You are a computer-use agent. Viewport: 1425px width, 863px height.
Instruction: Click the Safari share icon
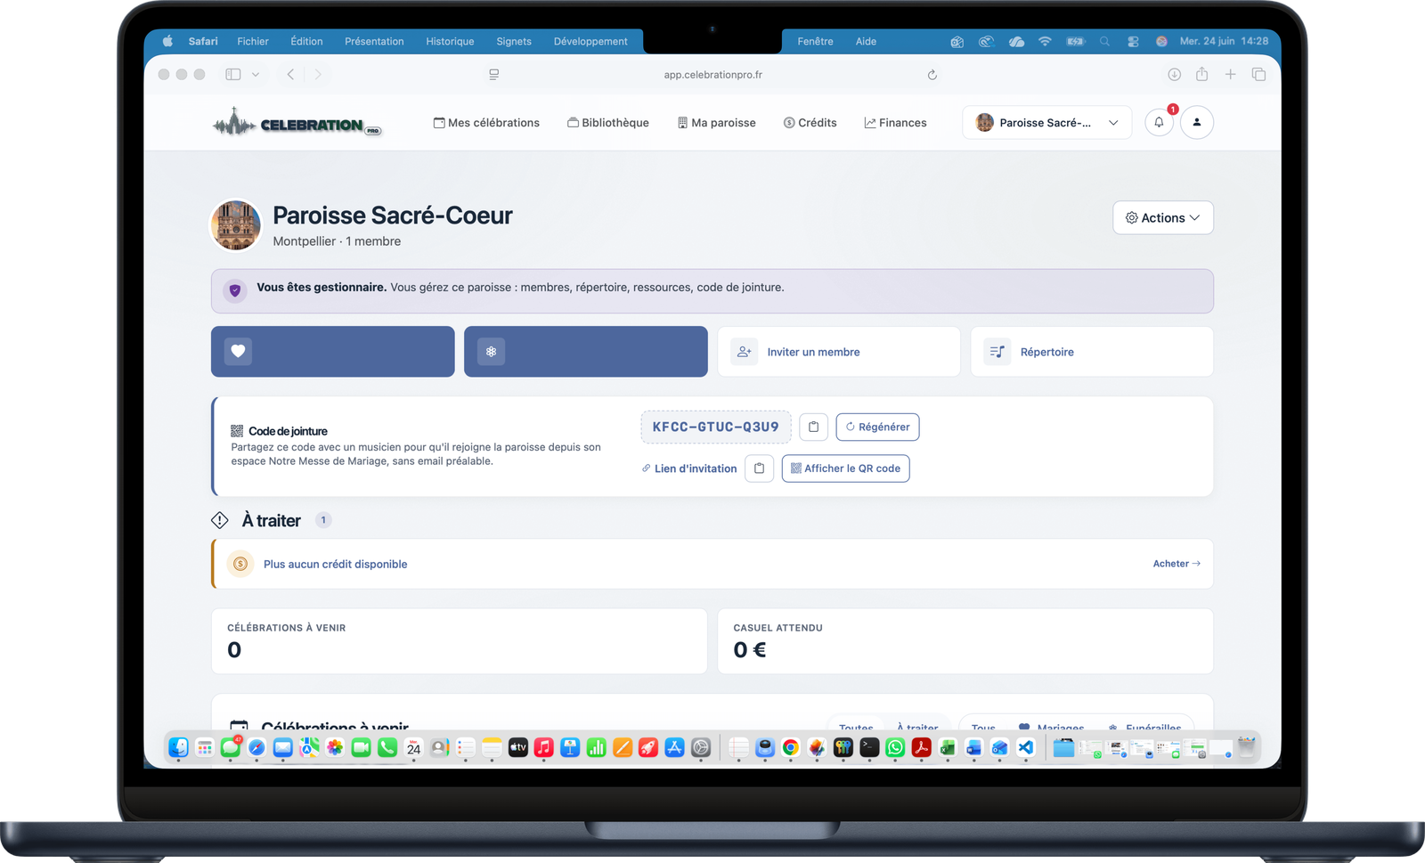pos(1201,75)
